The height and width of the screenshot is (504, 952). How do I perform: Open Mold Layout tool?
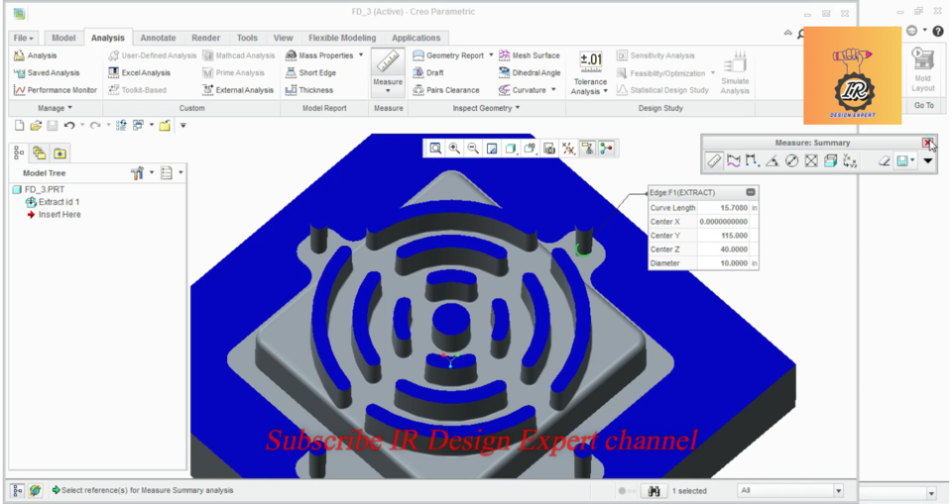point(923,69)
